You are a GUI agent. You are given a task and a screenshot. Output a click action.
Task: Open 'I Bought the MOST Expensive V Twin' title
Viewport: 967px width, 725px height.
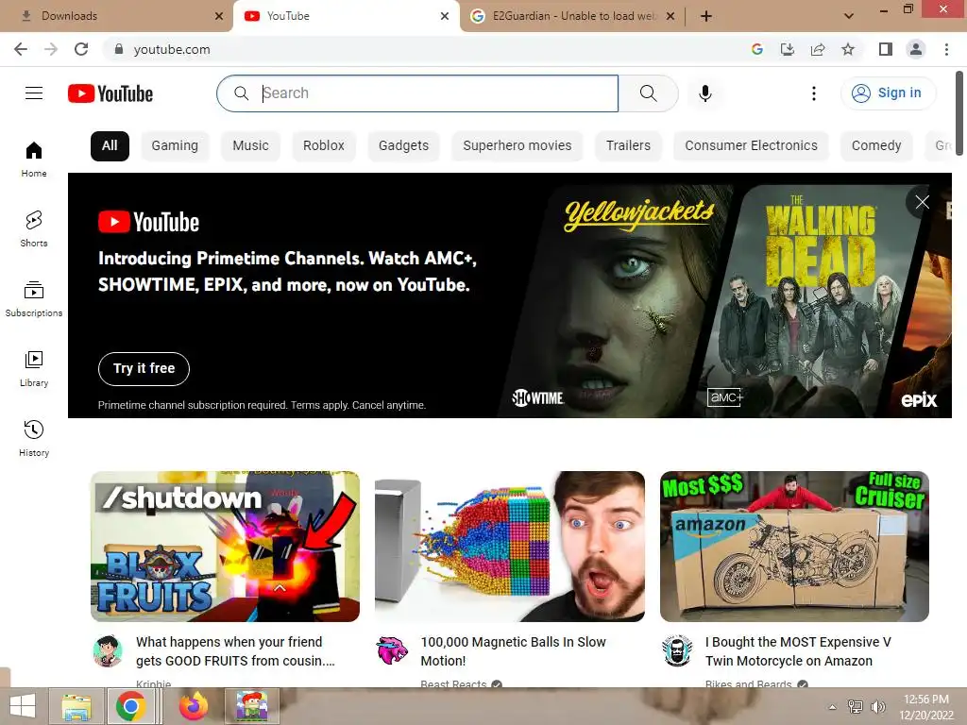click(x=798, y=651)
